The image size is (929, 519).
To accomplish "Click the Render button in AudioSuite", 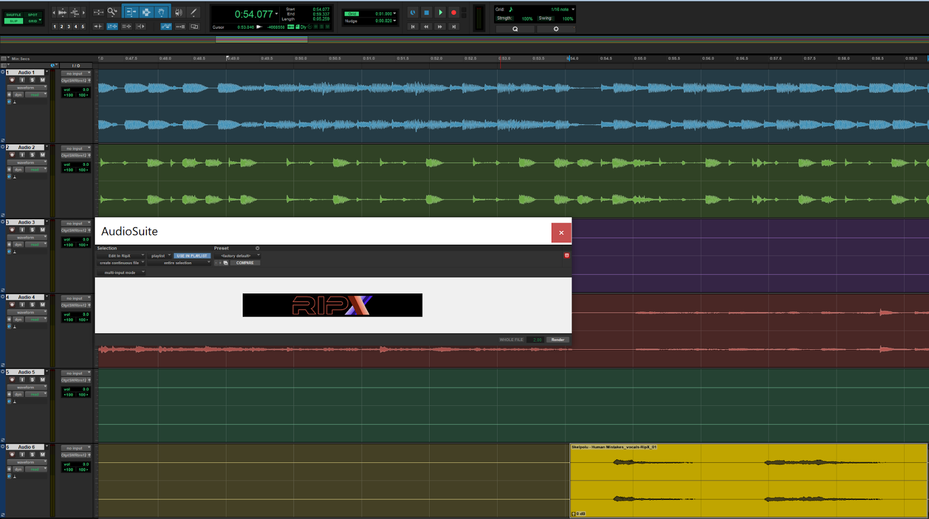I will [558, 340].
